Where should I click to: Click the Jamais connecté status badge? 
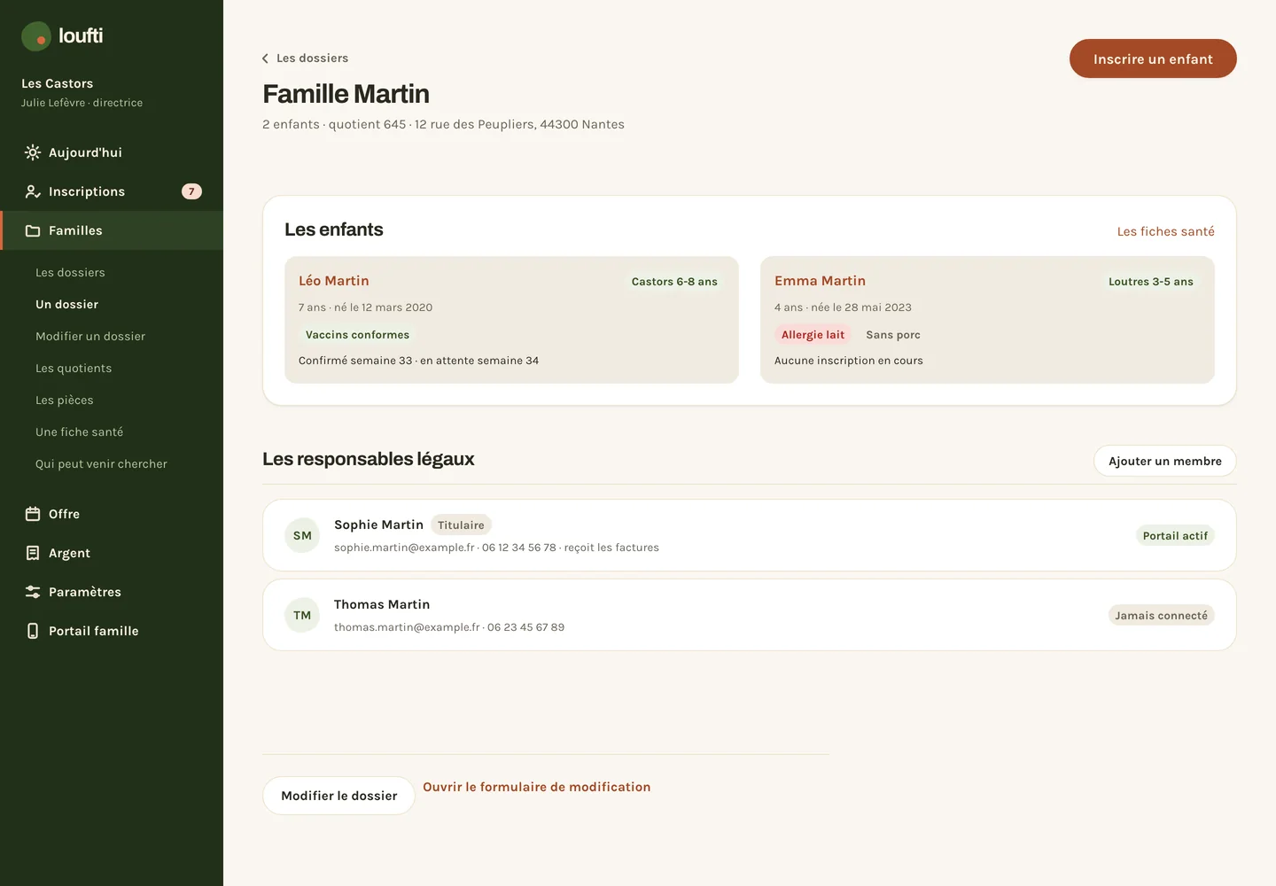click(x=1161, y=616)
